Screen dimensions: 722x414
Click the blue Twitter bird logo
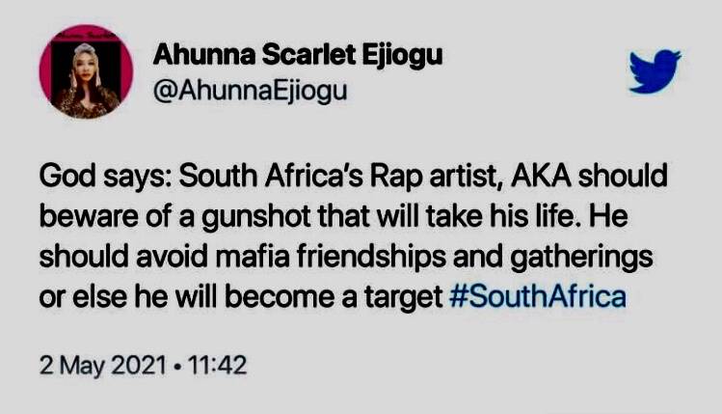pyautogui.click(x=655, y=70)
